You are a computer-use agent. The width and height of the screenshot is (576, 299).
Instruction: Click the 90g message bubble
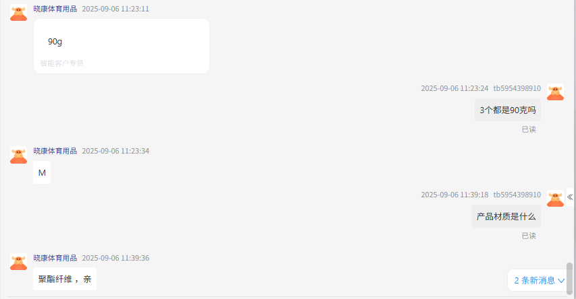coord(122,46)
